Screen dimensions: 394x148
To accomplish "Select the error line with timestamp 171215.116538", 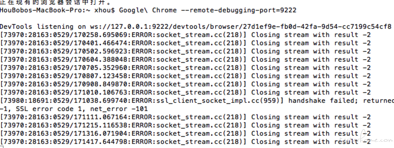I will [x=185, y=125].
